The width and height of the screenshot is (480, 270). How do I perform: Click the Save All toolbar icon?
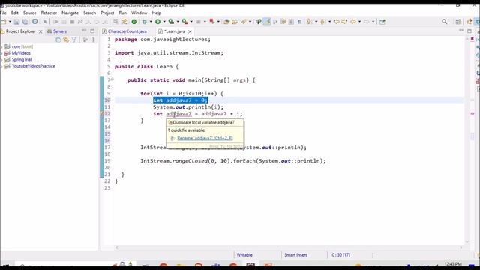[x=25, y=22]
